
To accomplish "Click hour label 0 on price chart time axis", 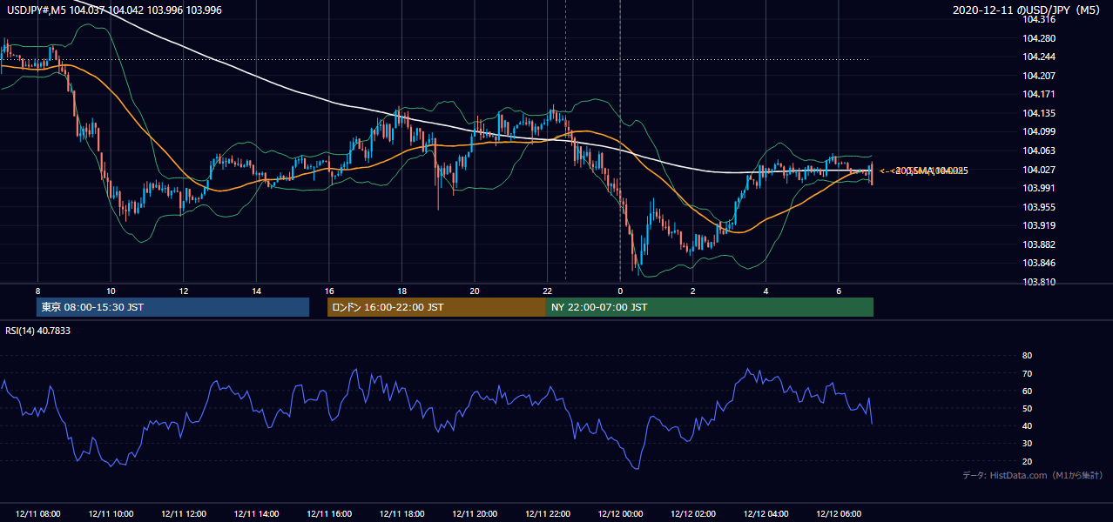I will coord(620,291).
